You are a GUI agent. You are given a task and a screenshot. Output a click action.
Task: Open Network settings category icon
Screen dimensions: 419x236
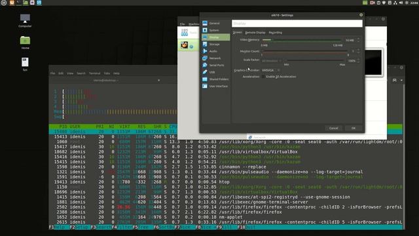pyautogui.click(x=205, y=58)
